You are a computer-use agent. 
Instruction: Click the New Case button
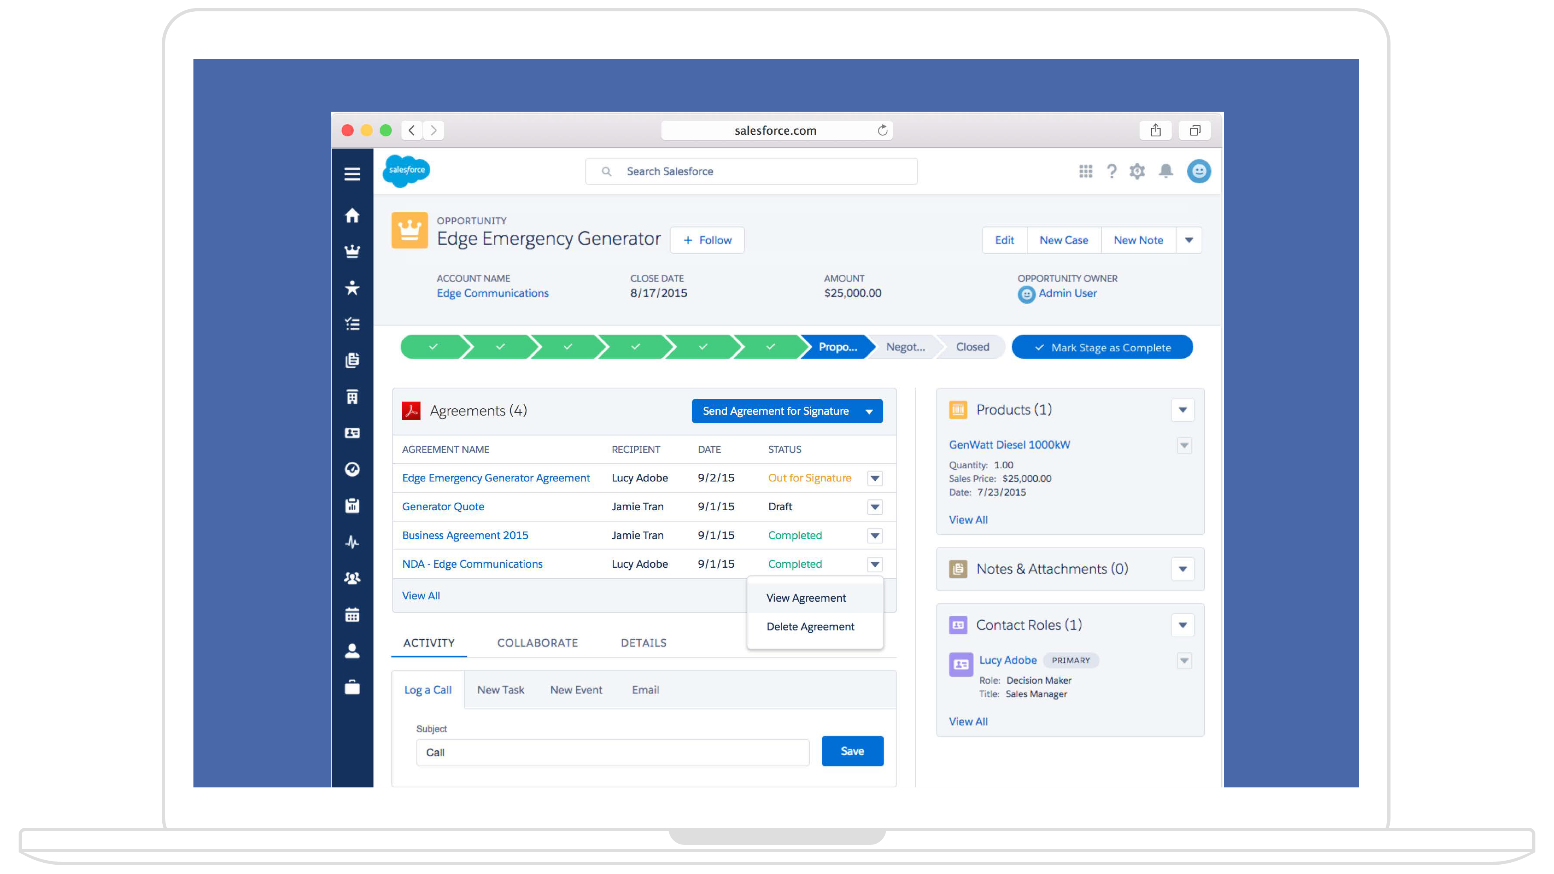point(1064,240)
